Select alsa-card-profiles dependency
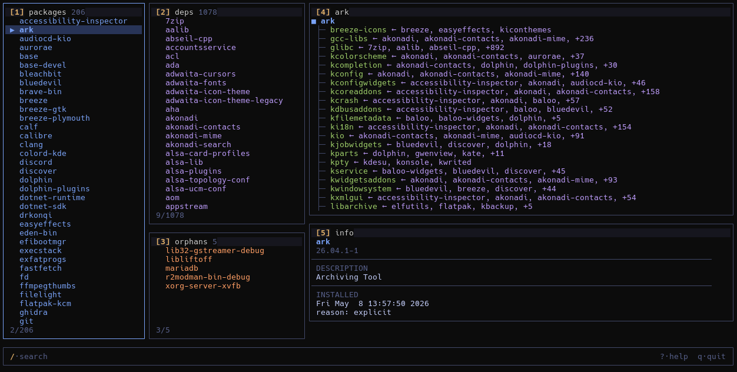The image size is (737, 372). click(208, 154)
